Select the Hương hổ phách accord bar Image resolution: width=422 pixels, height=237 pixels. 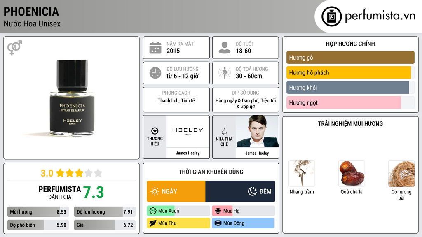(x=350, y=72)
